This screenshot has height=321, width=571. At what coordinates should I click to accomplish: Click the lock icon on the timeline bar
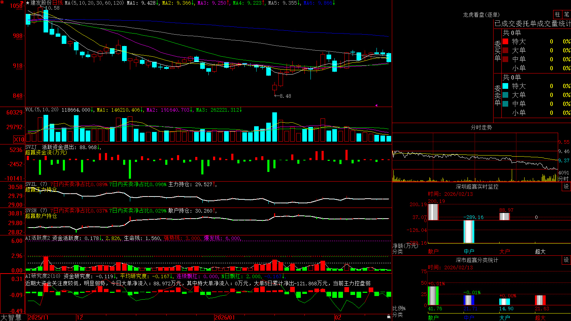[x=389, y=317]
